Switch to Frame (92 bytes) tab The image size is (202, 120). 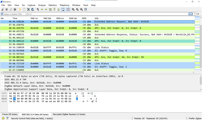pyautogui.click(x=10, y=114)
